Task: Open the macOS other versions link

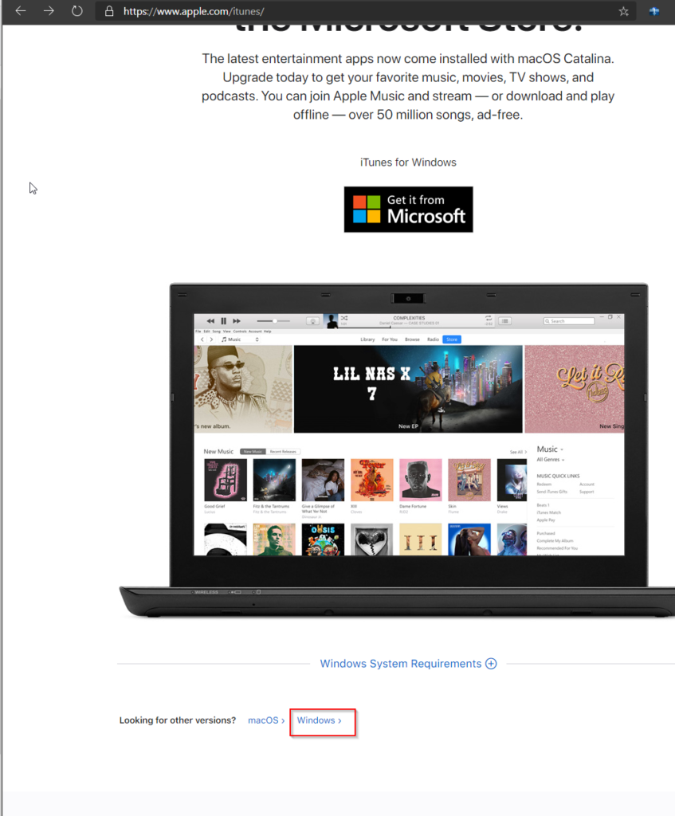Action: (266, 720)
